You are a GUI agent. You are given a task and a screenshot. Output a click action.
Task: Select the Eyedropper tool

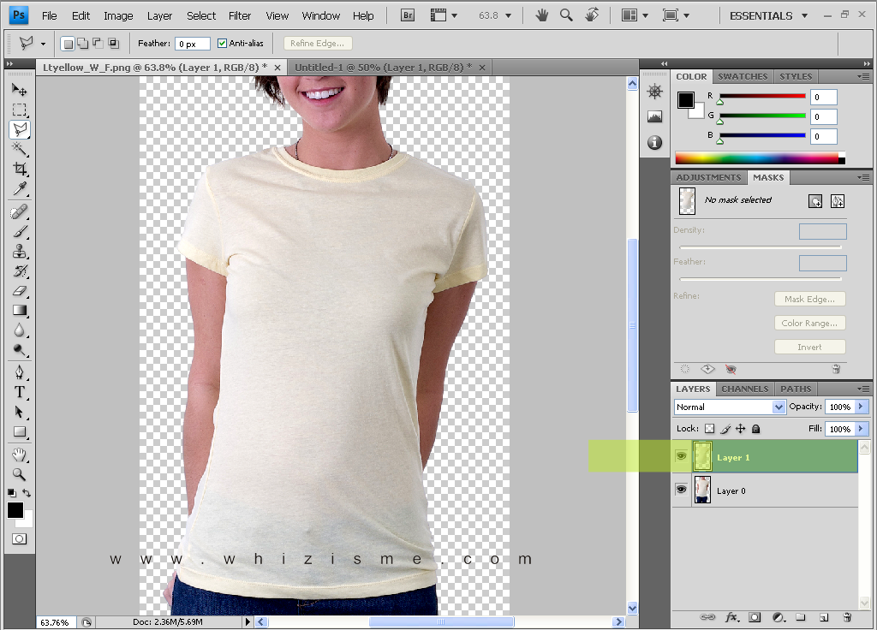click(x=19, y=189)
